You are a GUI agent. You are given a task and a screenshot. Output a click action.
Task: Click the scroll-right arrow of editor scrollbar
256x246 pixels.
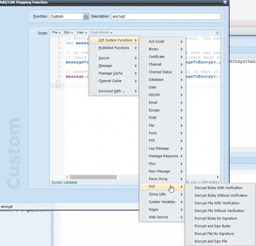218,177
